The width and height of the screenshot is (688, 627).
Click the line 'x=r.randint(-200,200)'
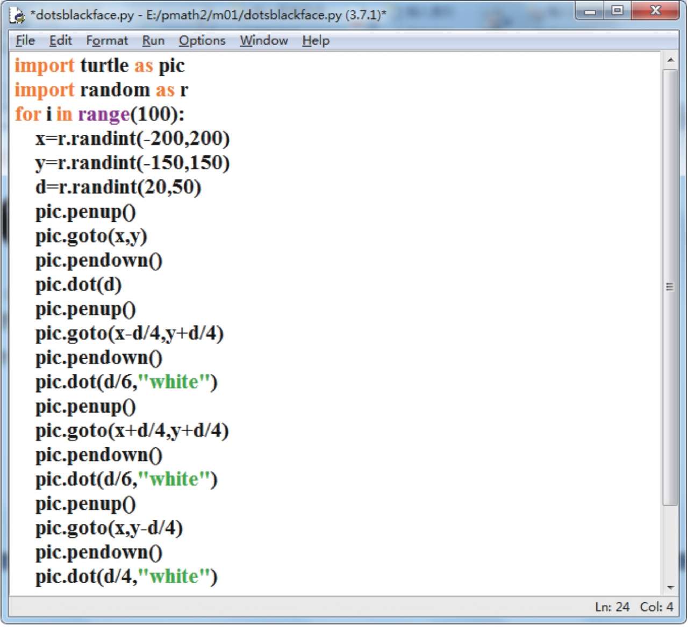[132, 139]
